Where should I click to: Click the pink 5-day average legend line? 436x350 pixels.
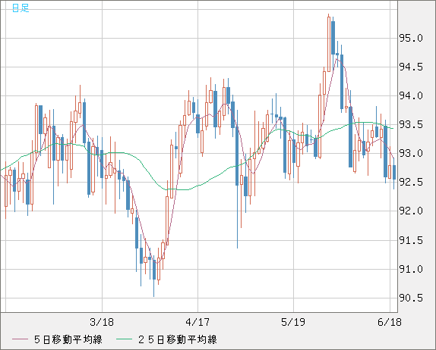20,339
